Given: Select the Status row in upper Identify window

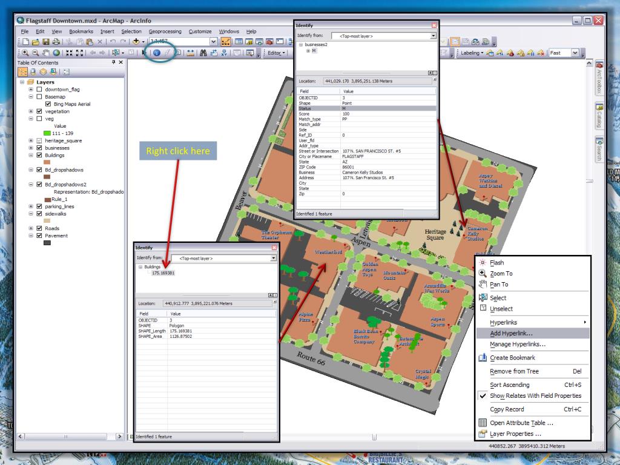Looking at the screenshot, I should tap(366, 108).
